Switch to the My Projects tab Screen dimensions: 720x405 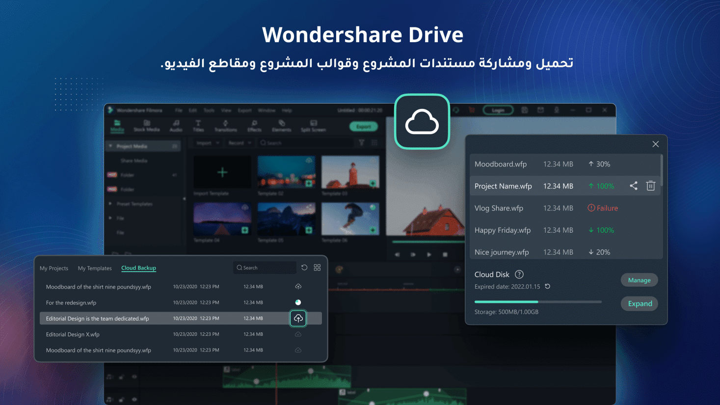(54, 268)
